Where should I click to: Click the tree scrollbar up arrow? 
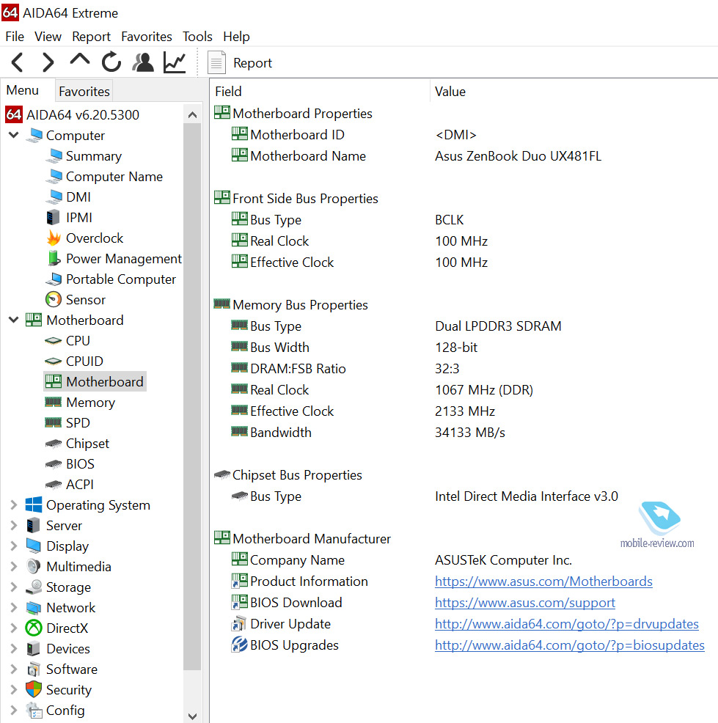tap(192, 115)
